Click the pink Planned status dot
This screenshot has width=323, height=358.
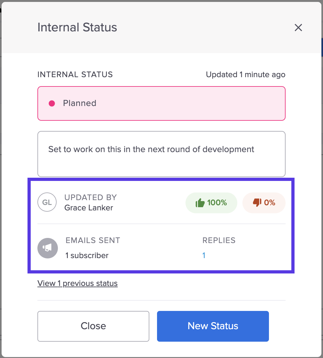[52, 103]
